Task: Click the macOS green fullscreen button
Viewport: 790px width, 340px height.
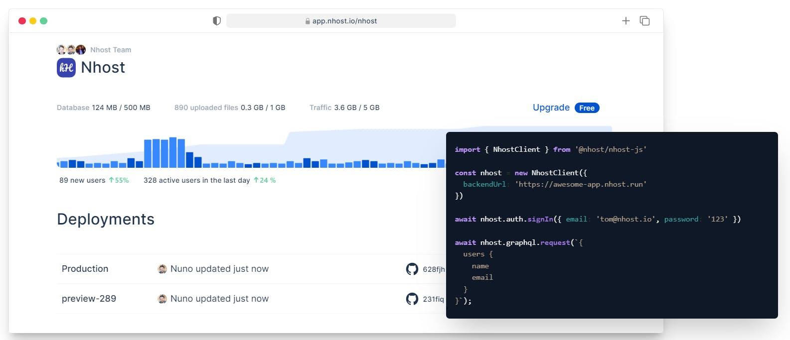Action: point(44,21)
